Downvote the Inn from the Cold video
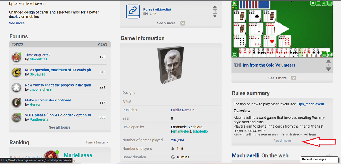The height and width of the screenshot is (164, 341). tap(328, 69)
